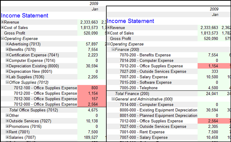Select 7014-200 Computer Expense row
Screen dimensions: 231x142
pos(146,61)
